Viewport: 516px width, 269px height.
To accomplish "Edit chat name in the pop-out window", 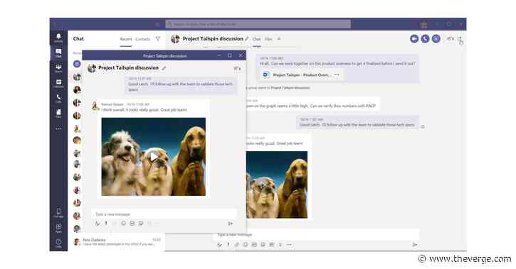I will 164,68.
